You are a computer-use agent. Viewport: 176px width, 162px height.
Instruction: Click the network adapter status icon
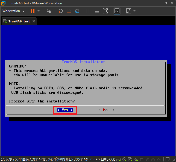click(130, 159)
